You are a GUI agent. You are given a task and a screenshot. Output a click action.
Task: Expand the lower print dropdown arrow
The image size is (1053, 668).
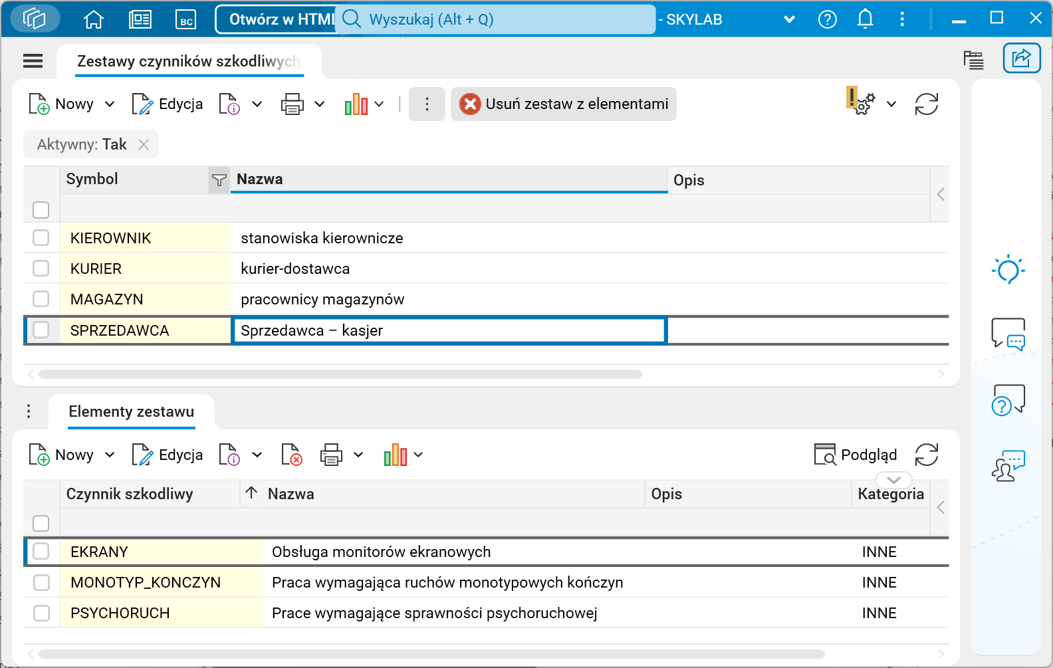358,455
